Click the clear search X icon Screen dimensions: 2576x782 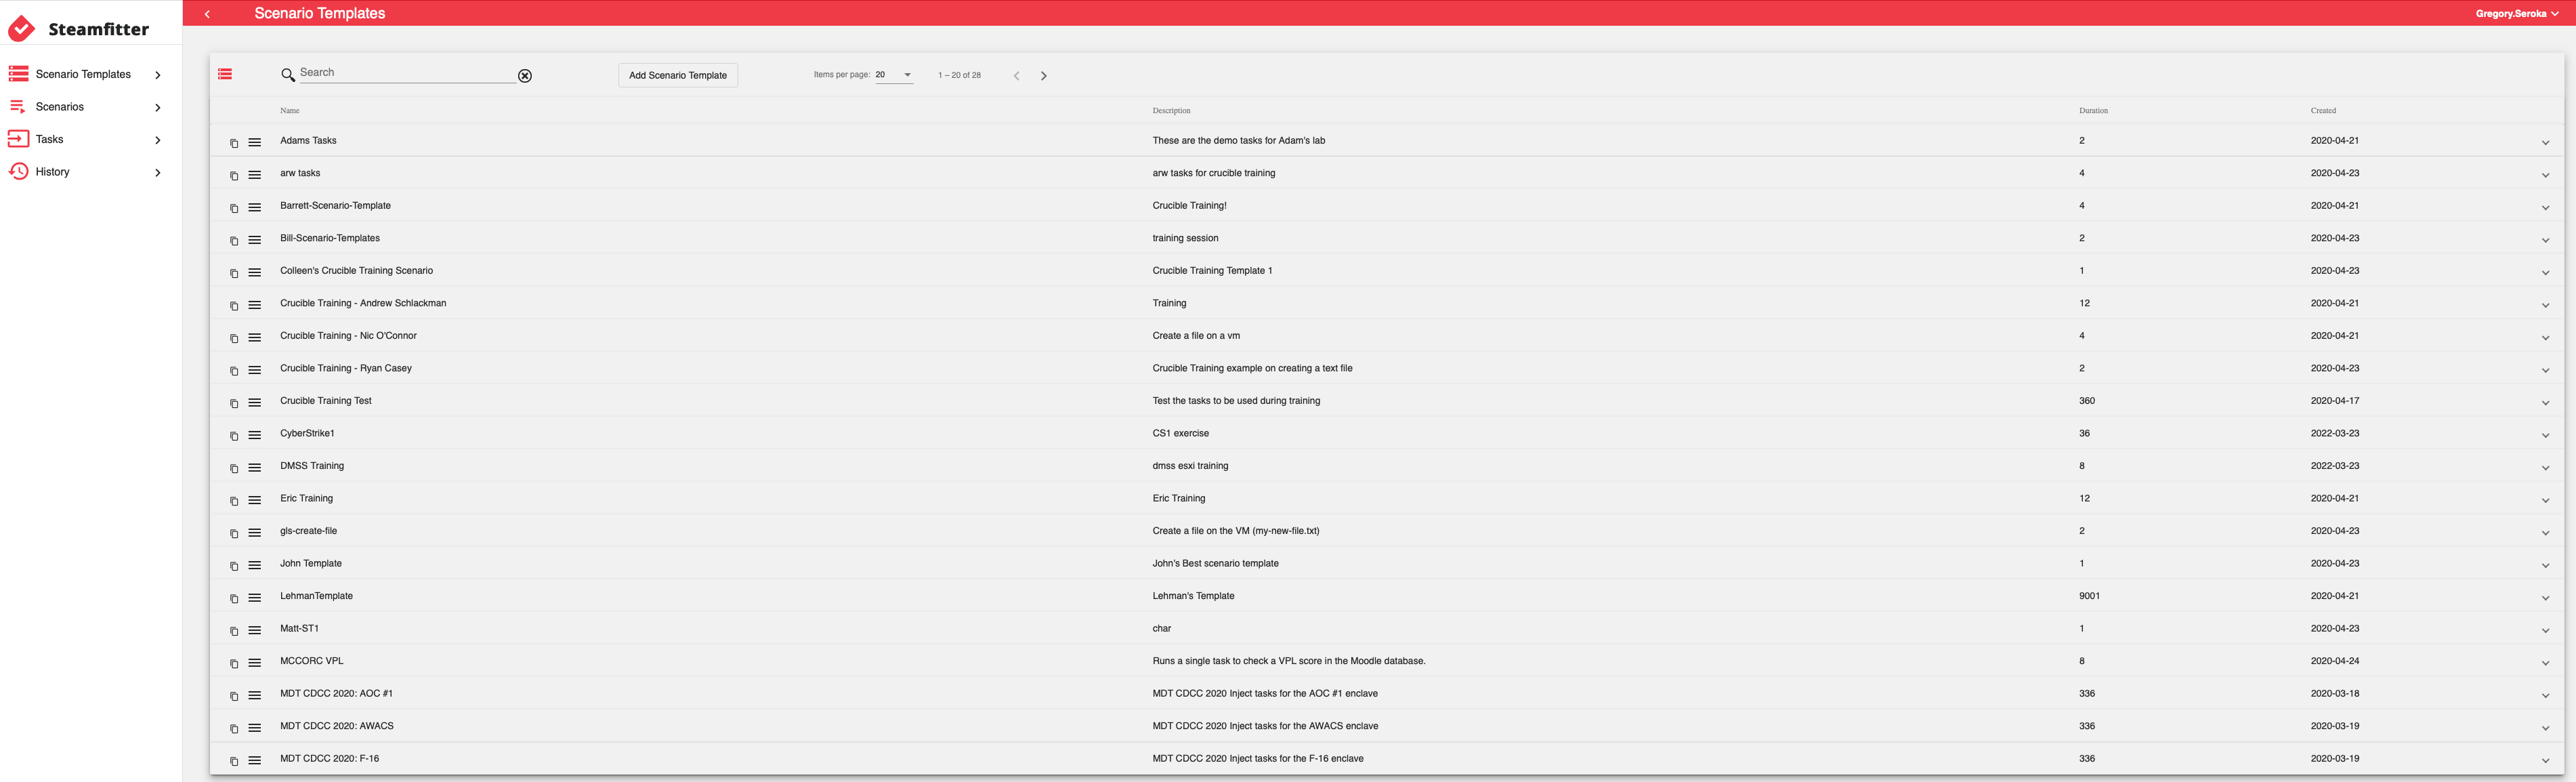coord(525,76)
